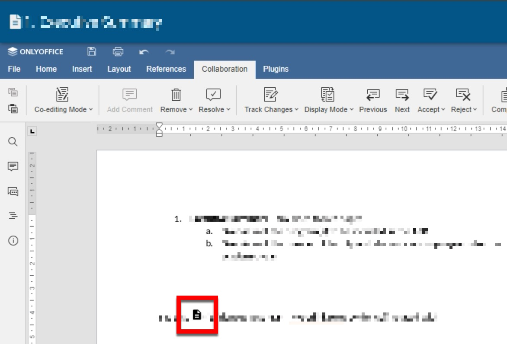Open the document Info panel icon

pyautogui.click(x=13, y=241)
